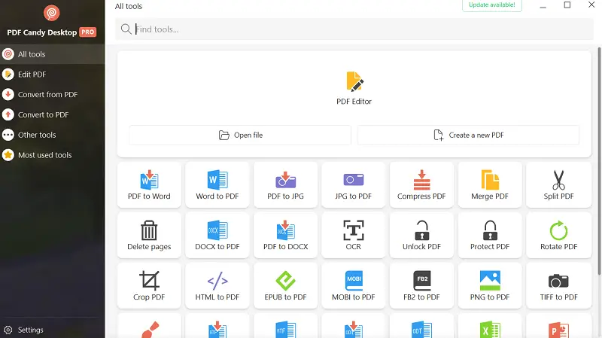
Task: Select the Unlock PDF tool
Action: pos(421,235)
